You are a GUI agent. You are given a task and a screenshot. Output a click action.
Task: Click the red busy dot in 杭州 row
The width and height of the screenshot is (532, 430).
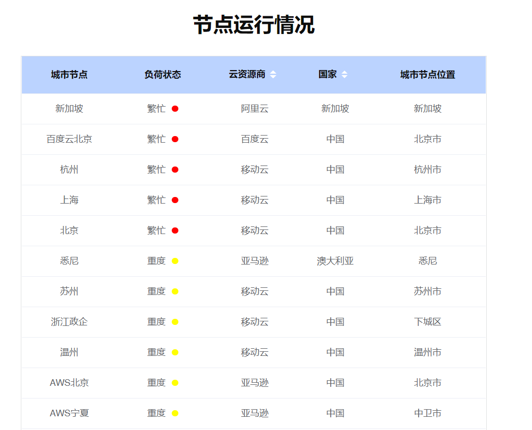[175, 170]
